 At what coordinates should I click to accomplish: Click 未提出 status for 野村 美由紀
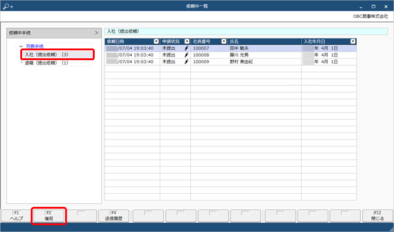168,62
